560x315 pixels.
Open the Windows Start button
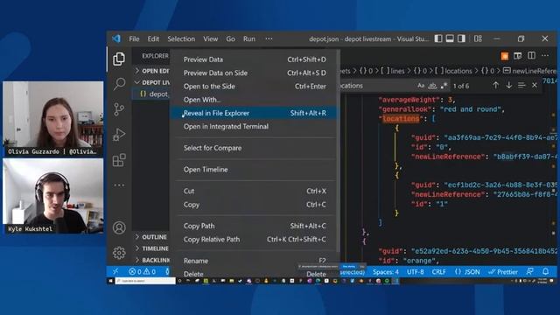(111, 281)
